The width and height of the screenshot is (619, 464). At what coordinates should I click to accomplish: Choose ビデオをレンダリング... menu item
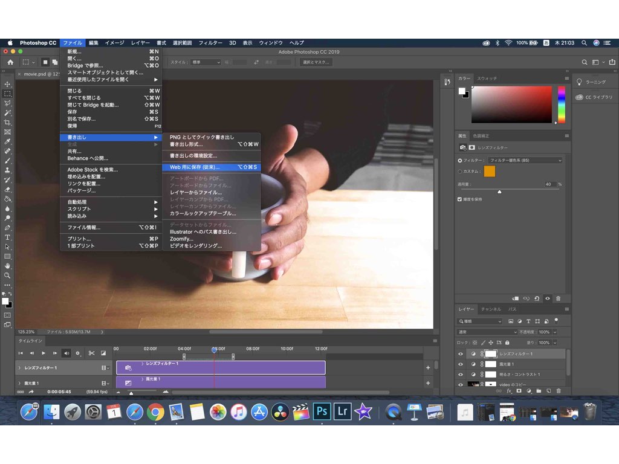[212, 245]
